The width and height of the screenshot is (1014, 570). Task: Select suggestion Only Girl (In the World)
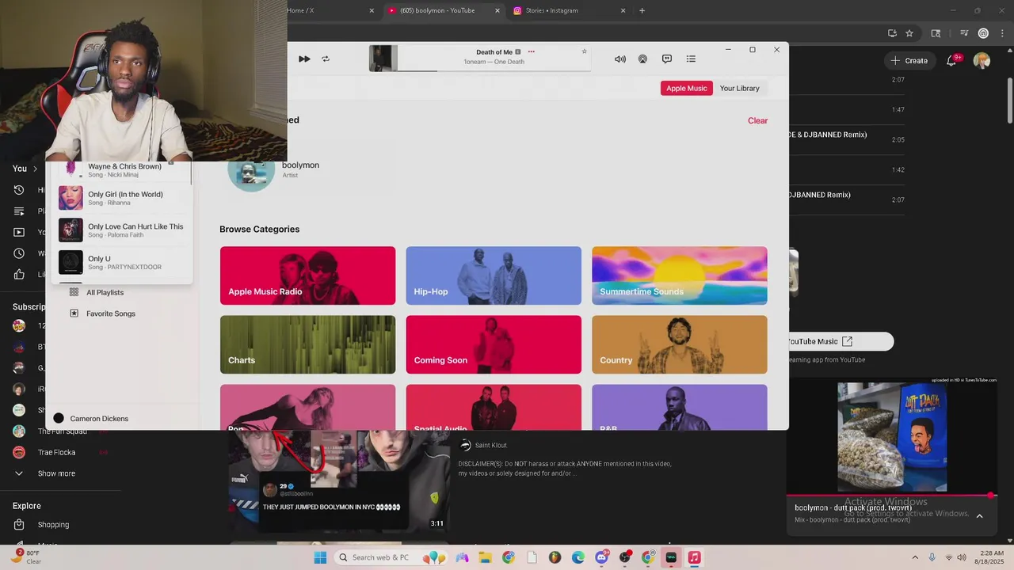click(122, 198)
